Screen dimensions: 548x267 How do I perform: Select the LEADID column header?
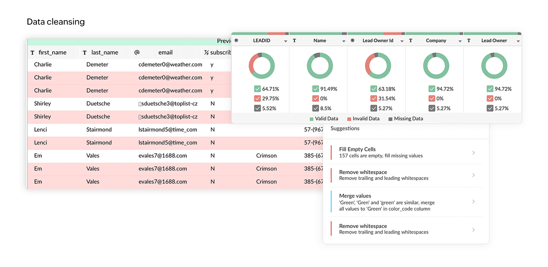pos(260,40)
